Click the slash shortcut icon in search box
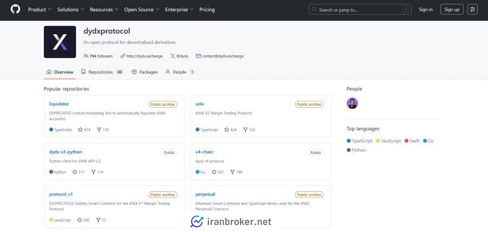 click(406, 10)
